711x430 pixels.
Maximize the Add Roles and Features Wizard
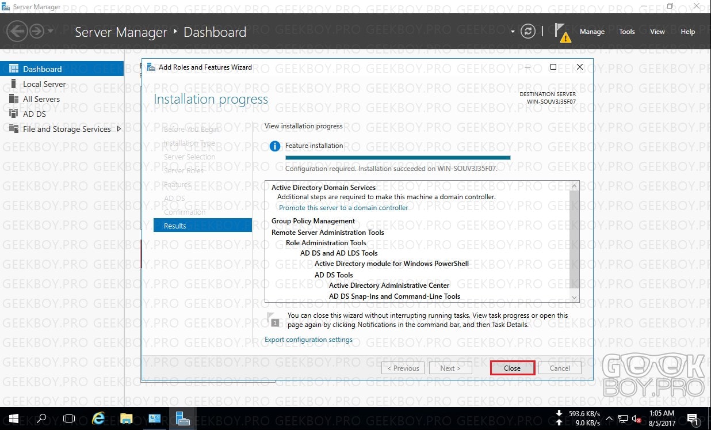point(553,67)
